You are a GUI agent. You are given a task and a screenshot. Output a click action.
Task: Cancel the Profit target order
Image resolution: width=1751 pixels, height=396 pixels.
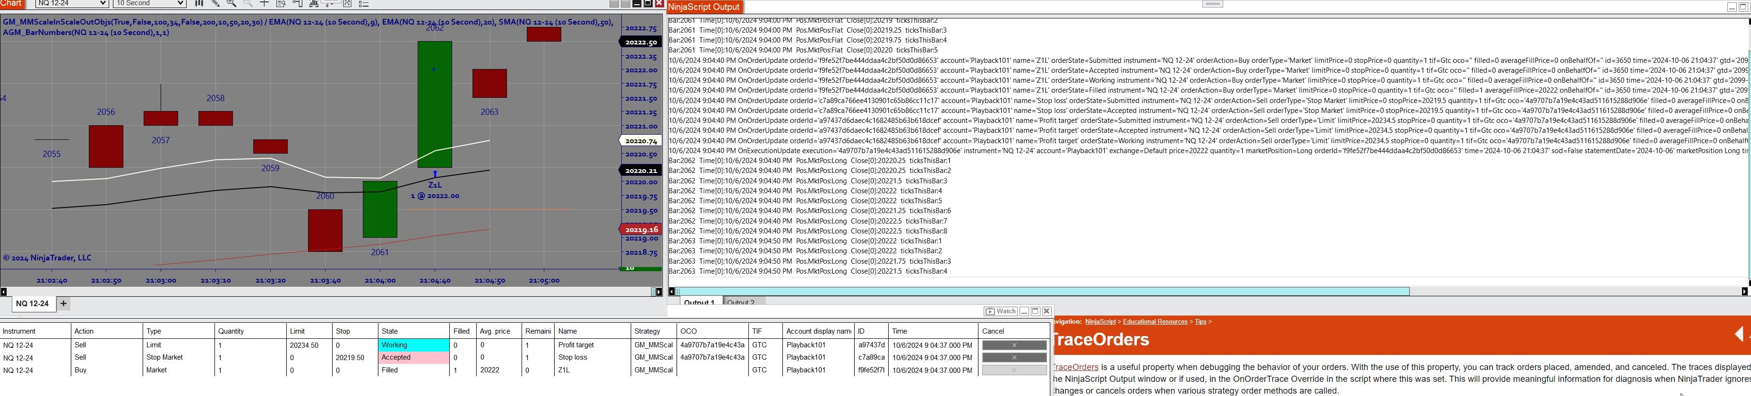[1014, 345]
